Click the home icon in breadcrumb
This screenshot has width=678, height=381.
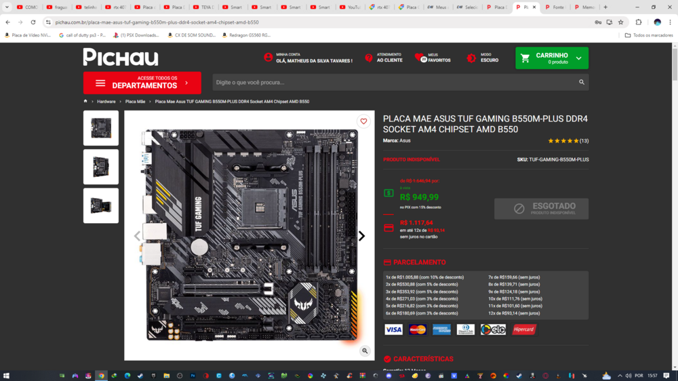pyautogui.click(x=85, y=101)
